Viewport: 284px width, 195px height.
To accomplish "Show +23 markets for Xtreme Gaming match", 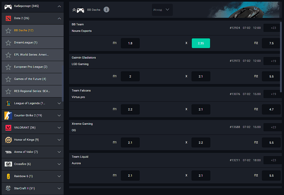I will coord(273,127).
